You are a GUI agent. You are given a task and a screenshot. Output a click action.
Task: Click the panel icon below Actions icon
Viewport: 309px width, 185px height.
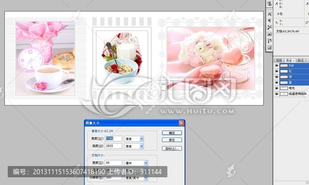pyautogui.click(x=269, y=41)
